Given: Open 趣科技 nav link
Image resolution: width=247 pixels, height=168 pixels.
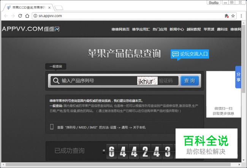Looking at the screenshot, I should (x=222, y=29).
